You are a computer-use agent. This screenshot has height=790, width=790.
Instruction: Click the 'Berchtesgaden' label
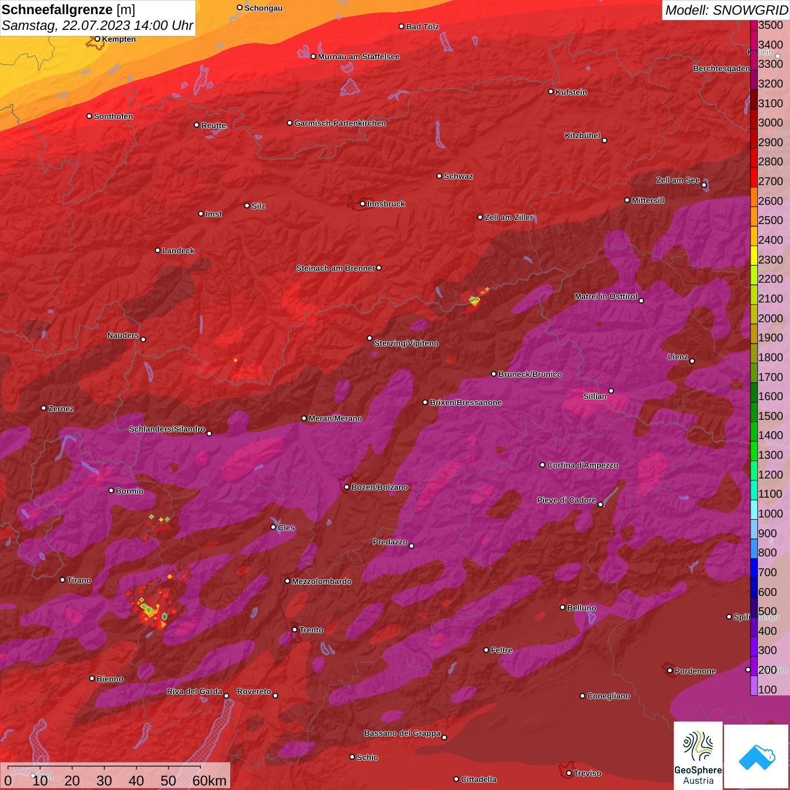click(x=721, y=68)
